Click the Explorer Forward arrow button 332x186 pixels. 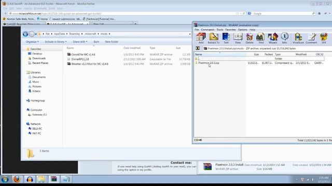pyautogui.click(x=32, y=34)
